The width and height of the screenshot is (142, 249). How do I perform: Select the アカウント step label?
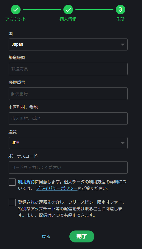point(16,19)
